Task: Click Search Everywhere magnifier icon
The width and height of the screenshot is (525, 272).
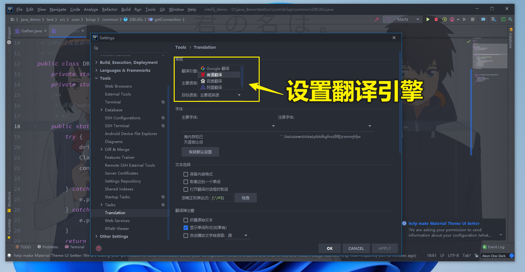Action: (x=510, y=19)
